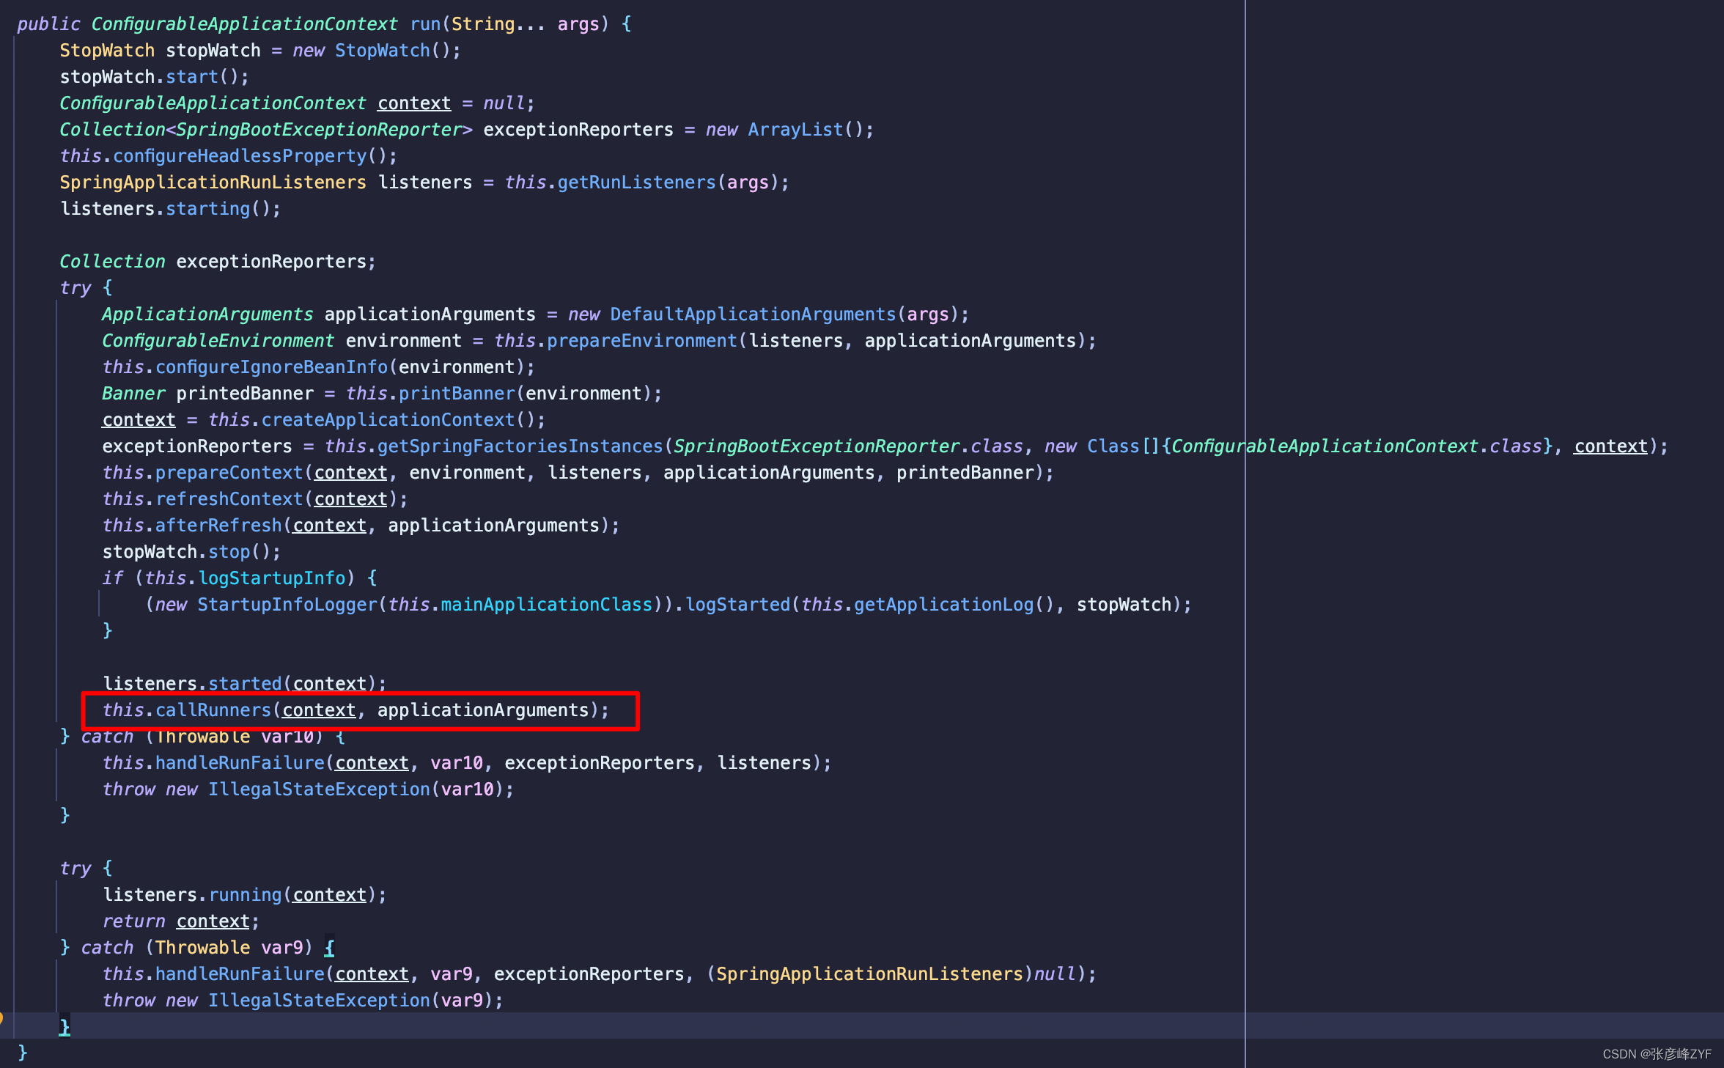Click 'callRunners' method call

(213, 710)
